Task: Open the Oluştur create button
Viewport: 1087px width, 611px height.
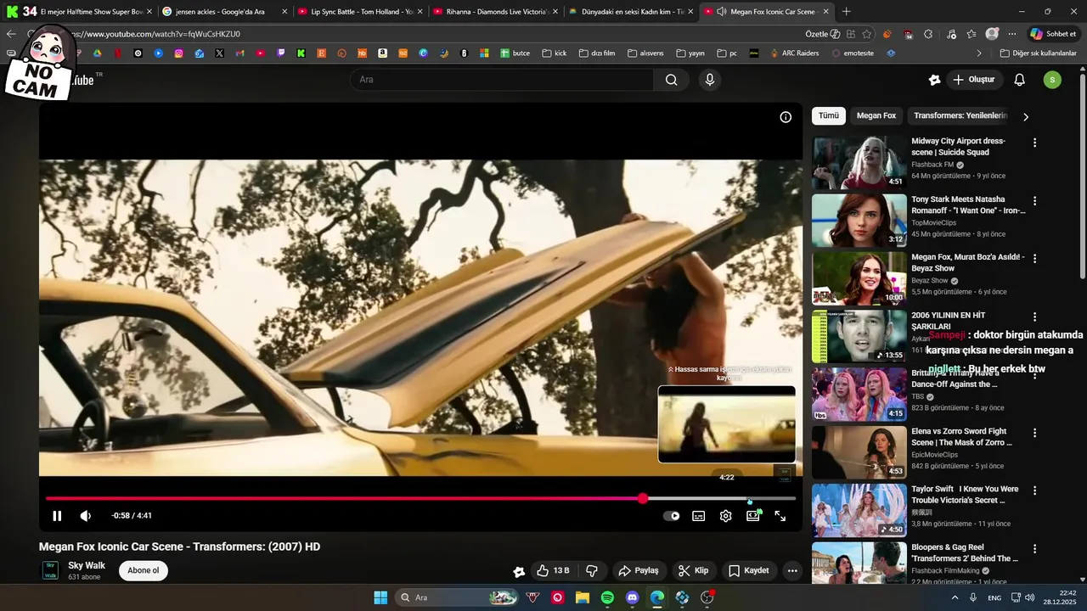Action: click(973, 80)
